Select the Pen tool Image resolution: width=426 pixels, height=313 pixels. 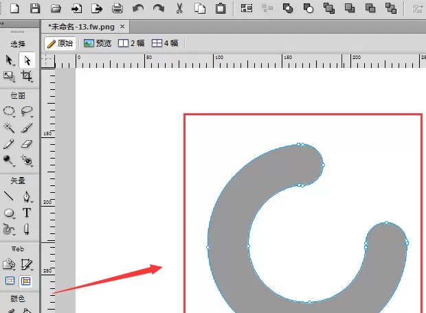pyautogui.click(x=27, y=196)
